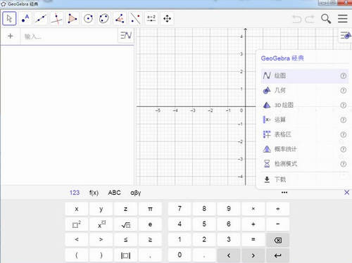Select the Perpendicular line tool

coord(56,18)
